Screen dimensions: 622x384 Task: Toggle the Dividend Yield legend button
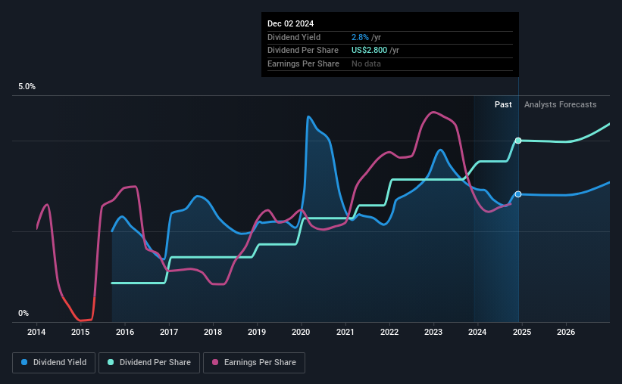[54, 363]
